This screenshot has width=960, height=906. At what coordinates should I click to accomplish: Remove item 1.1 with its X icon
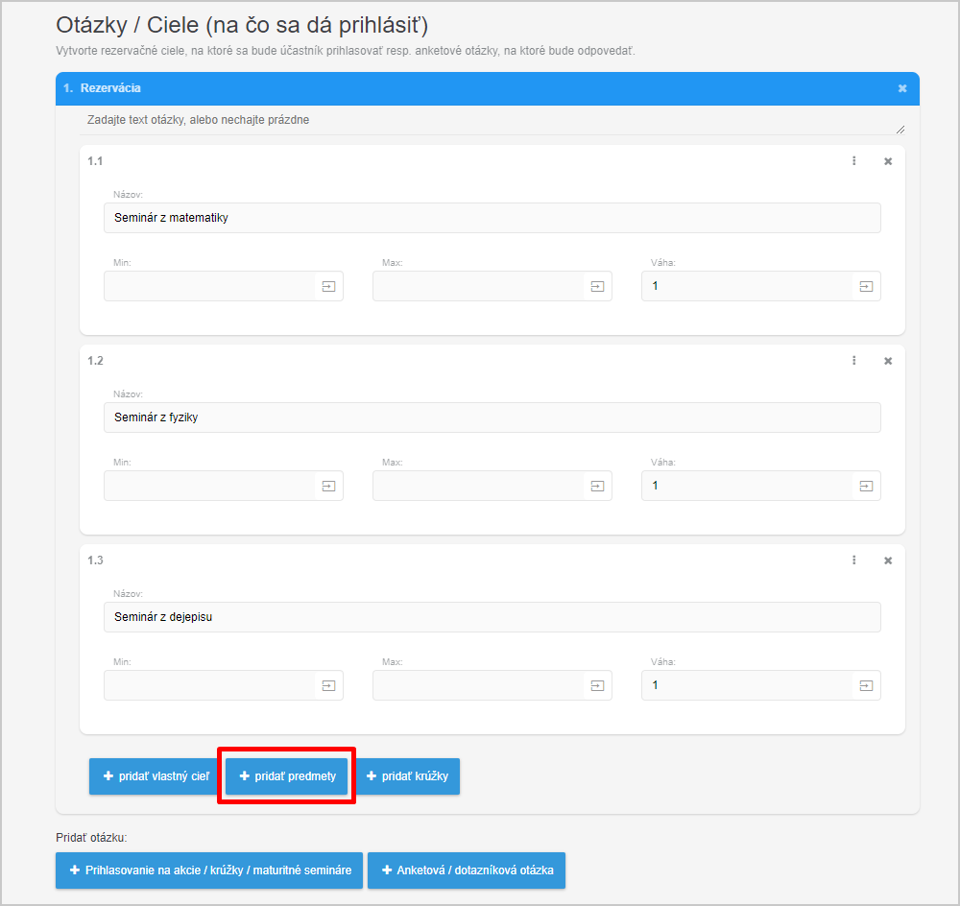click(x=888, y=161)
